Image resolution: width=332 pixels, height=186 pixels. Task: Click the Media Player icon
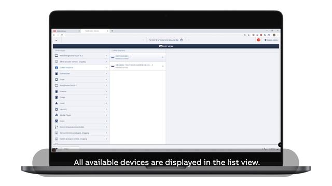(x=57, y=115)
